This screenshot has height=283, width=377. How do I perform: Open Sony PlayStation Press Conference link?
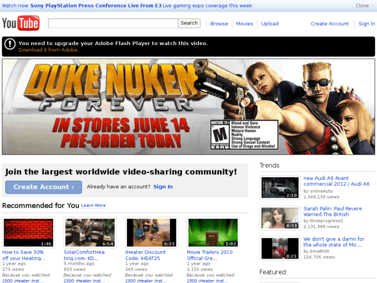[96, 6]
